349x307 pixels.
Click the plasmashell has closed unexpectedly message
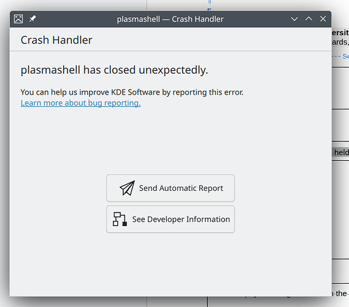click(115, 70)
